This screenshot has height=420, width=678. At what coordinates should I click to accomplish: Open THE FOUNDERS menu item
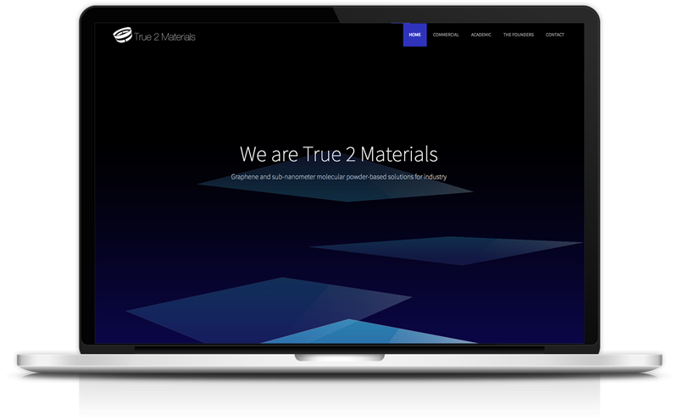click(519, 35)
